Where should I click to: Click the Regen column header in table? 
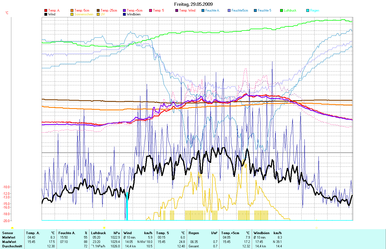[x=194, y=233]
